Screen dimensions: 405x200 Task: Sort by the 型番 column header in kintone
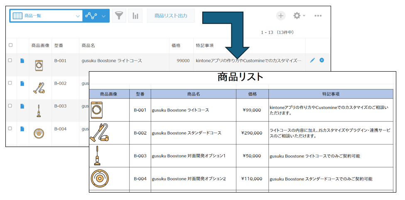(x=59, y=46)
